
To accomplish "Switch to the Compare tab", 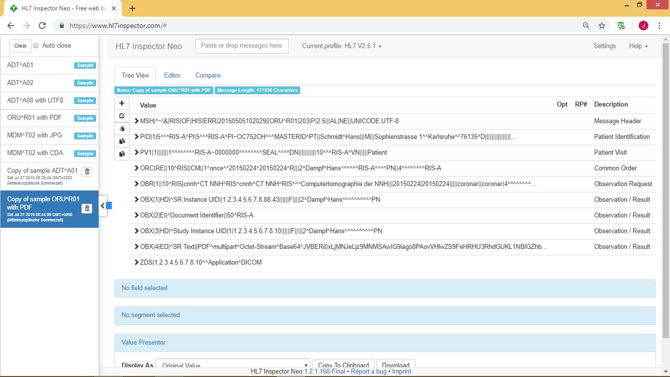I will (208, 76).
